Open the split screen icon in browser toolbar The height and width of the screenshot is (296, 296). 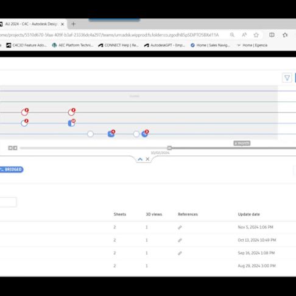272,35
